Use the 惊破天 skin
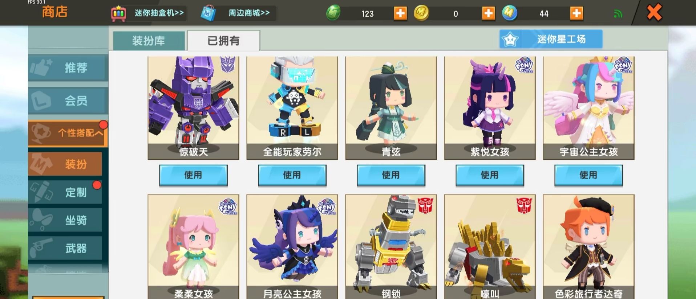696x299 pixels. pyautogui.click(x=193, y=175)
